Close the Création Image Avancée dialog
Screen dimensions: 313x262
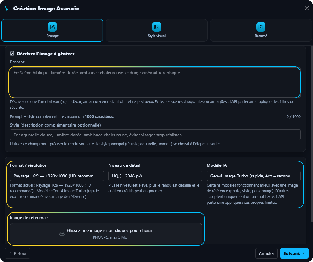click(x=307, y=8)
